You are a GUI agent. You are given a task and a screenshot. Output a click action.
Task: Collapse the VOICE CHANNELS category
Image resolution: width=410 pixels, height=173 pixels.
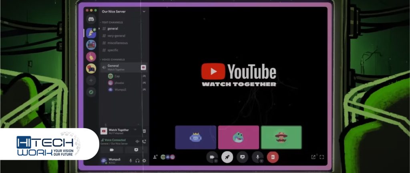tap(112, 60)
